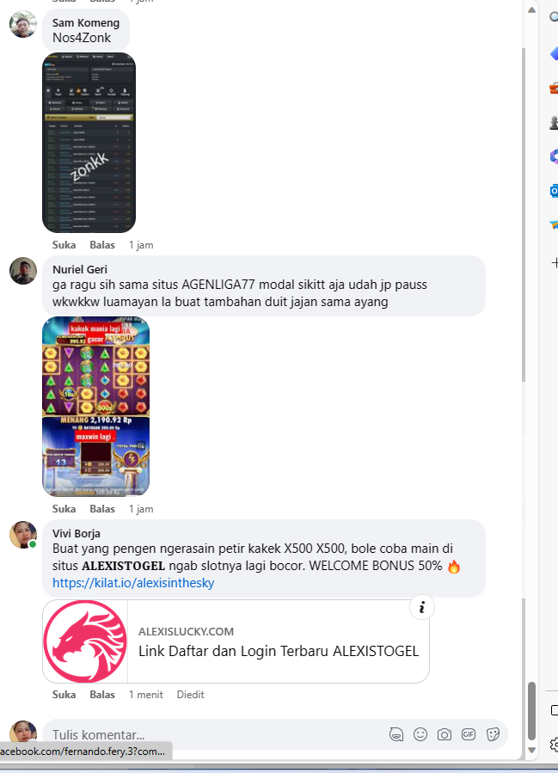The width and height of the screenshot is (558, 773).
Task: Click the info icon on ALEXISLUCKY.COM preview
Action: 422,608
